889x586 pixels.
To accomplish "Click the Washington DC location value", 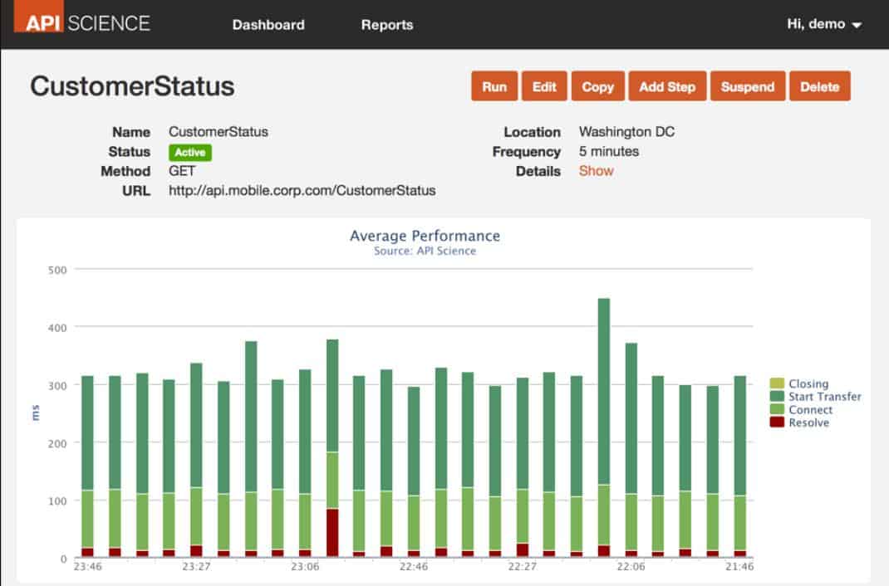I will 626,132.
